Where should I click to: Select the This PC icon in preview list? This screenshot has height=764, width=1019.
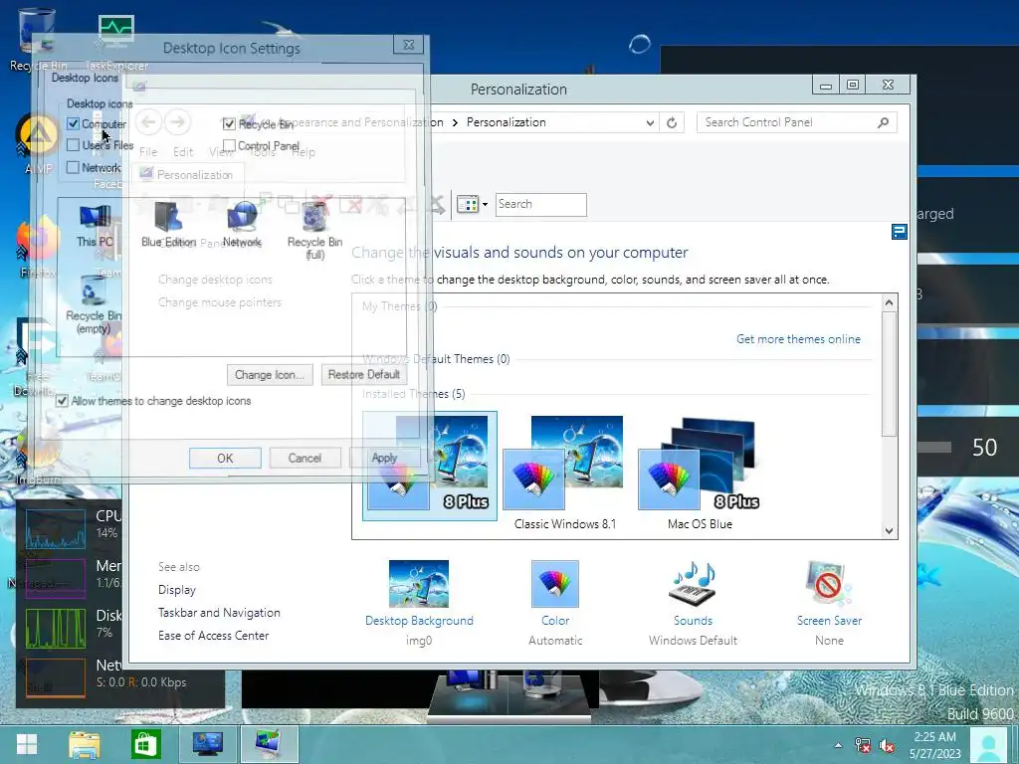click(95, 226)
